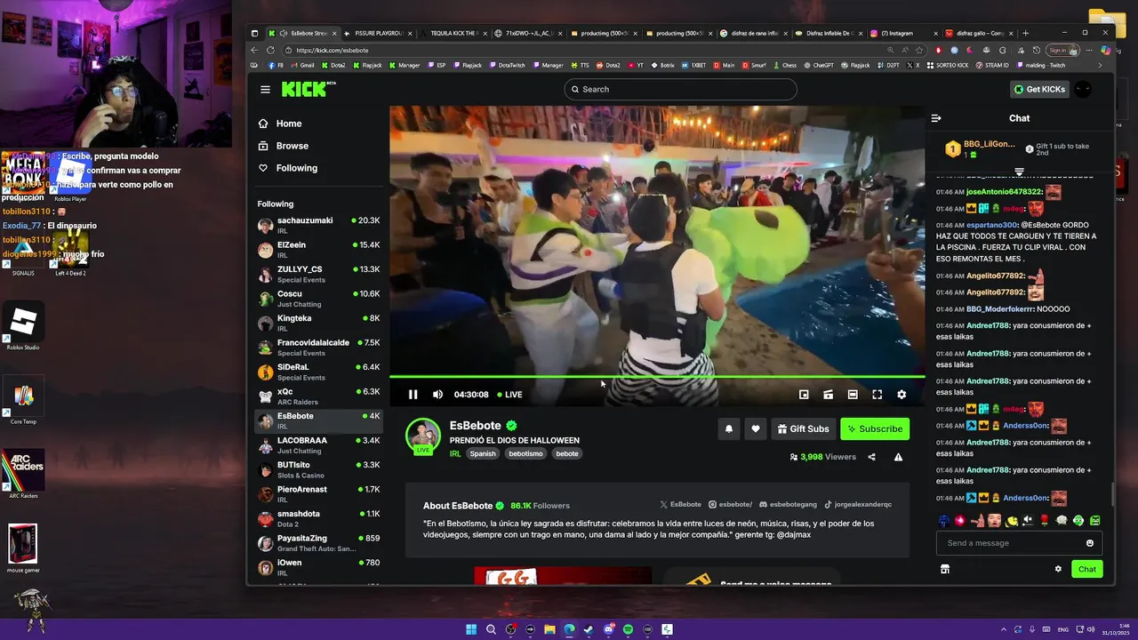Pause the live stream video
Image resolution: width=1138 pixels, height=640 pixels.
[x=413, y=395]
